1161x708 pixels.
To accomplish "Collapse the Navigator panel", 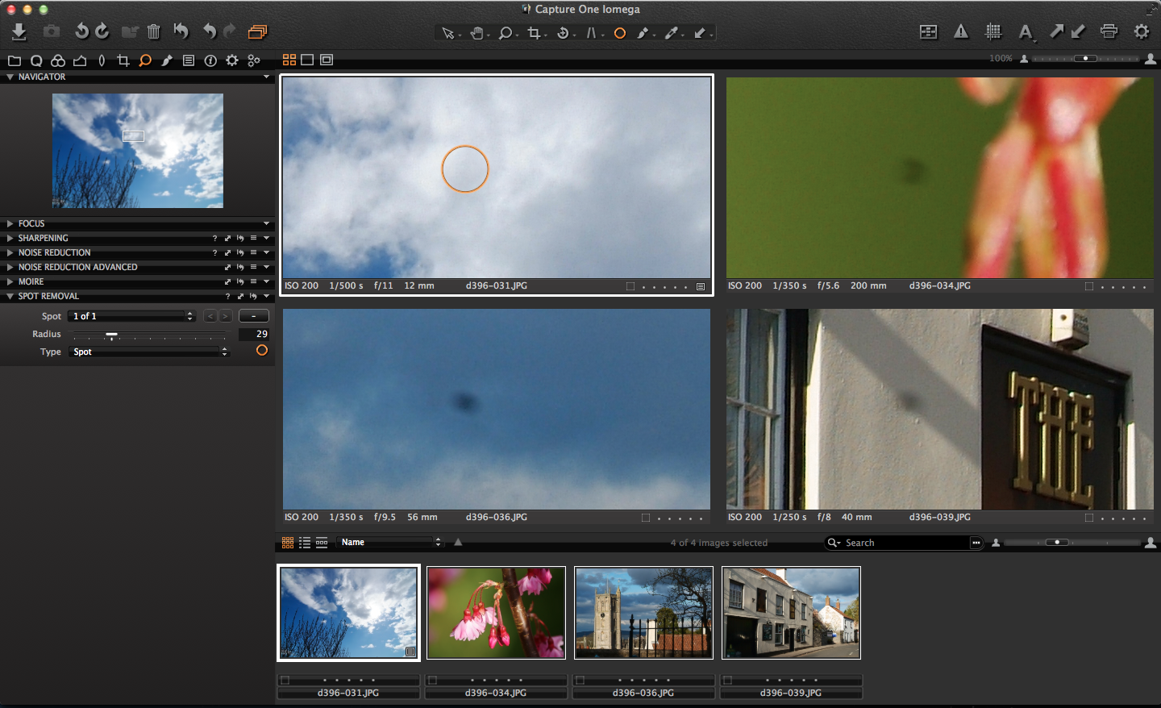I will click(10, 77).
